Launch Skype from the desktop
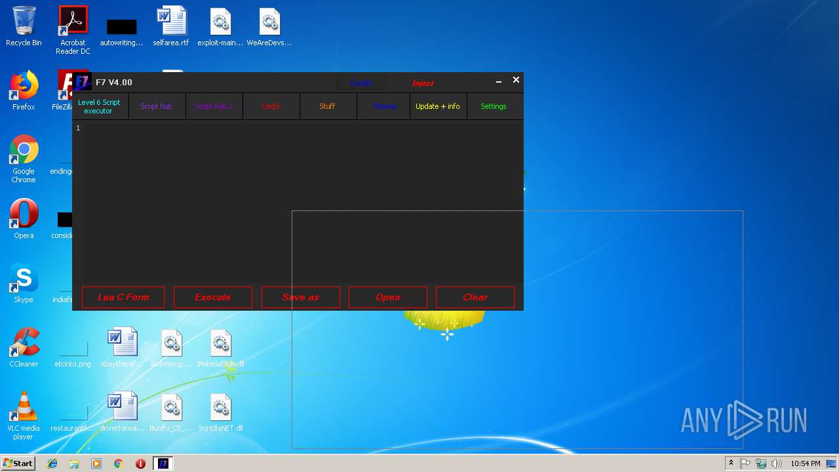This screenshot has height=472, width=839. (24, 283)
